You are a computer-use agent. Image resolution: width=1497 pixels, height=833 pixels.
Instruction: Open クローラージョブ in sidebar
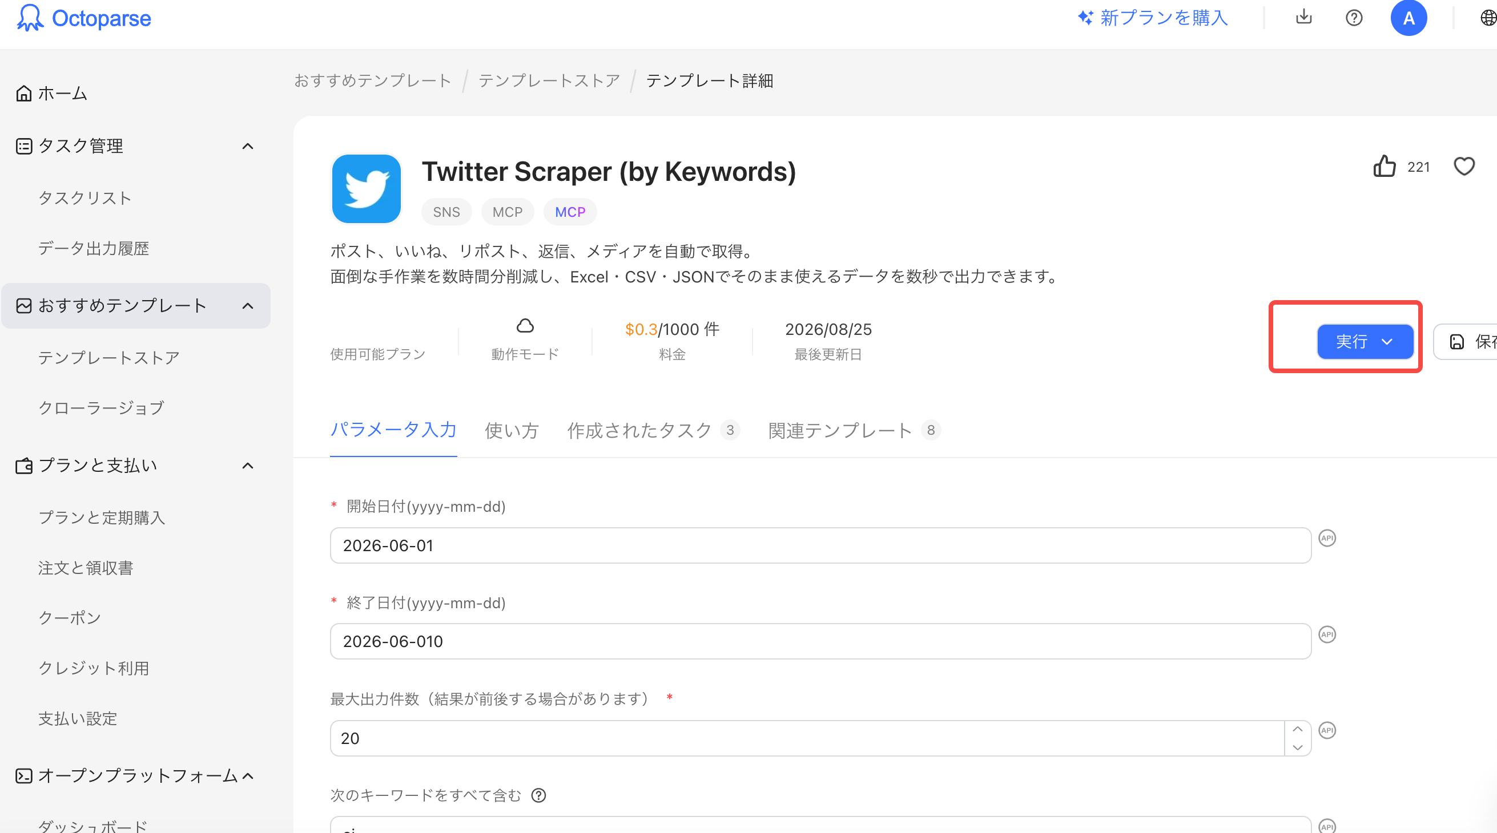pos(102,408)
